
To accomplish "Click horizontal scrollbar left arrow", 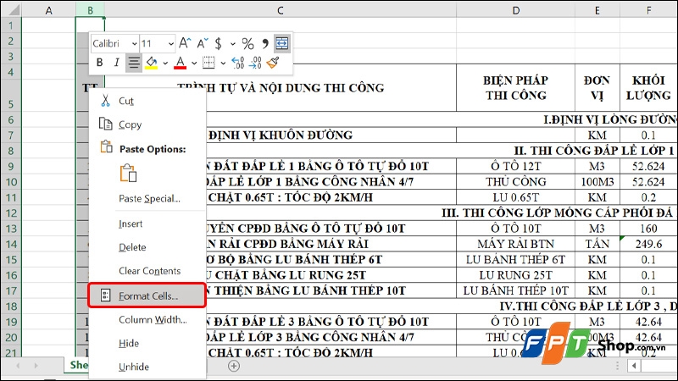I will pos(634,366).
